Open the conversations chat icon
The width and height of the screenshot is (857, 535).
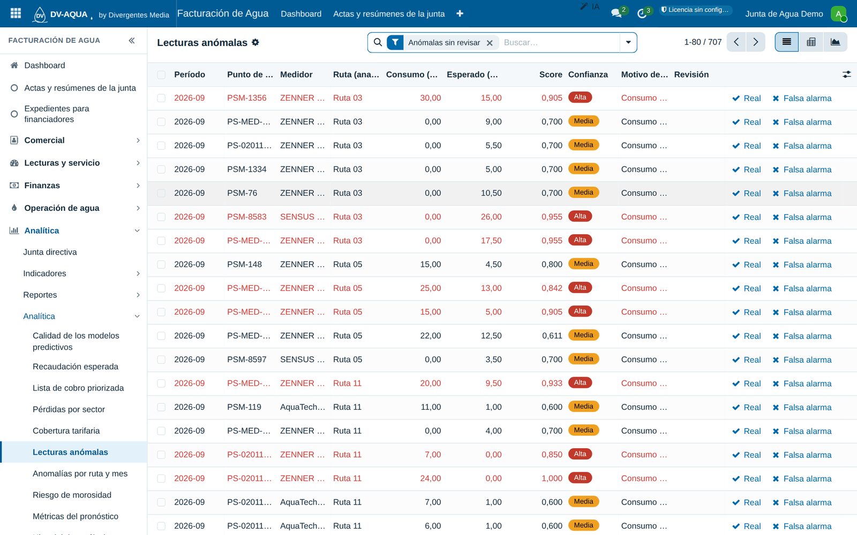point(617,13)
